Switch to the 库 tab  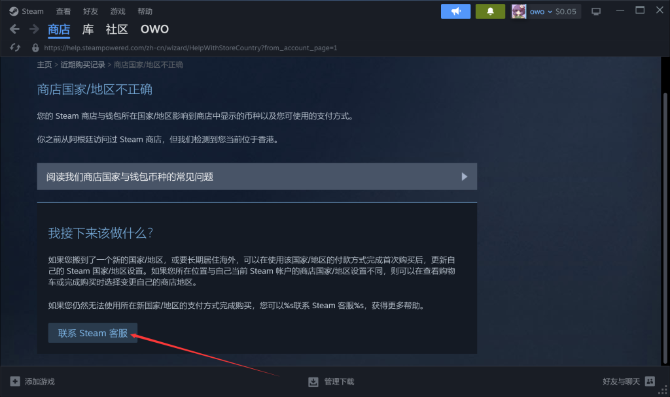pos(88,29)
